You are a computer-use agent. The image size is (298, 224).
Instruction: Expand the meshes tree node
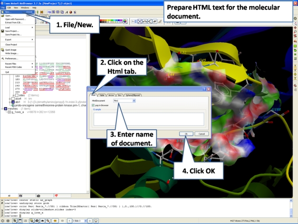(x=3, y=109)
